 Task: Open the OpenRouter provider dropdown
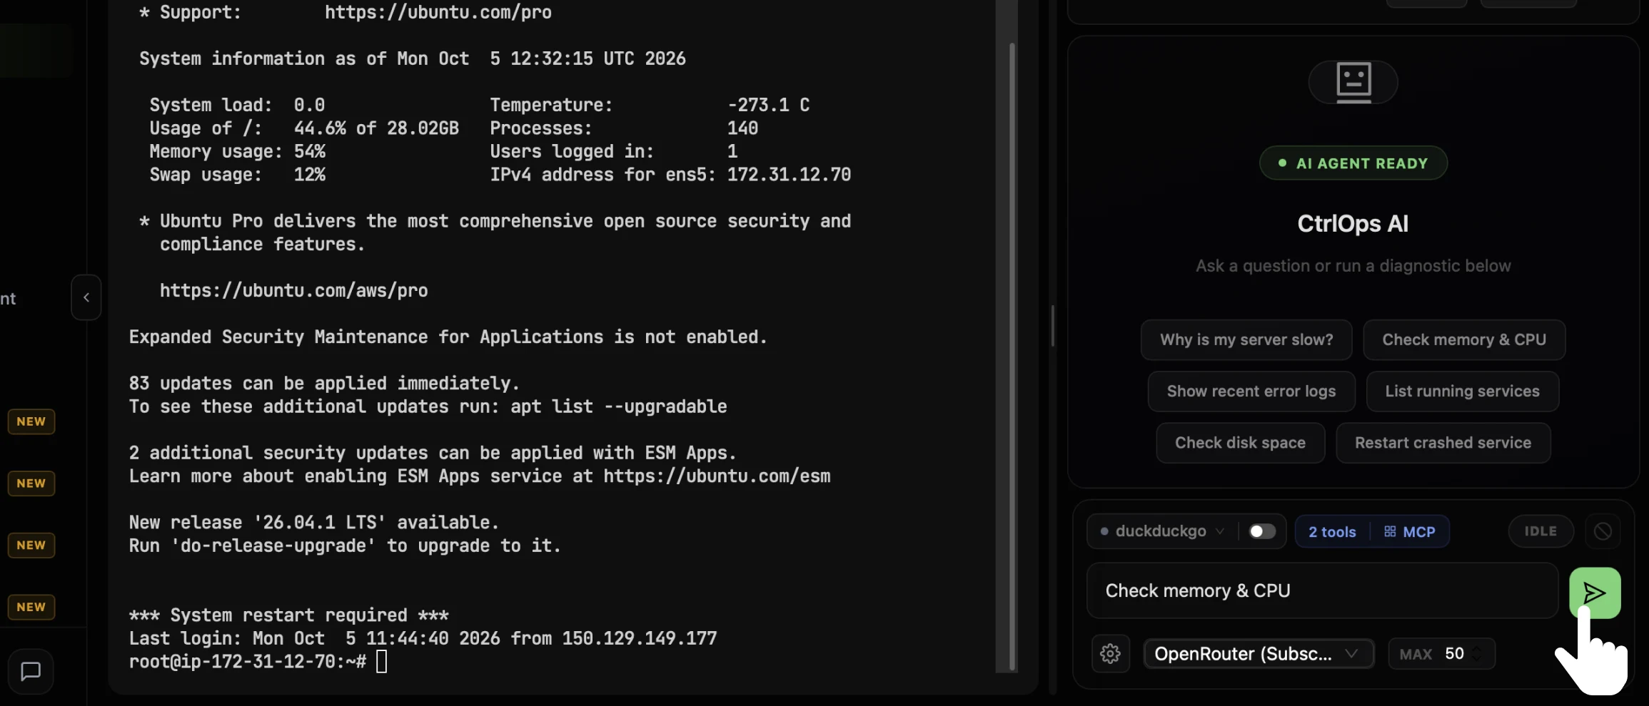[x=1258, y=653]
